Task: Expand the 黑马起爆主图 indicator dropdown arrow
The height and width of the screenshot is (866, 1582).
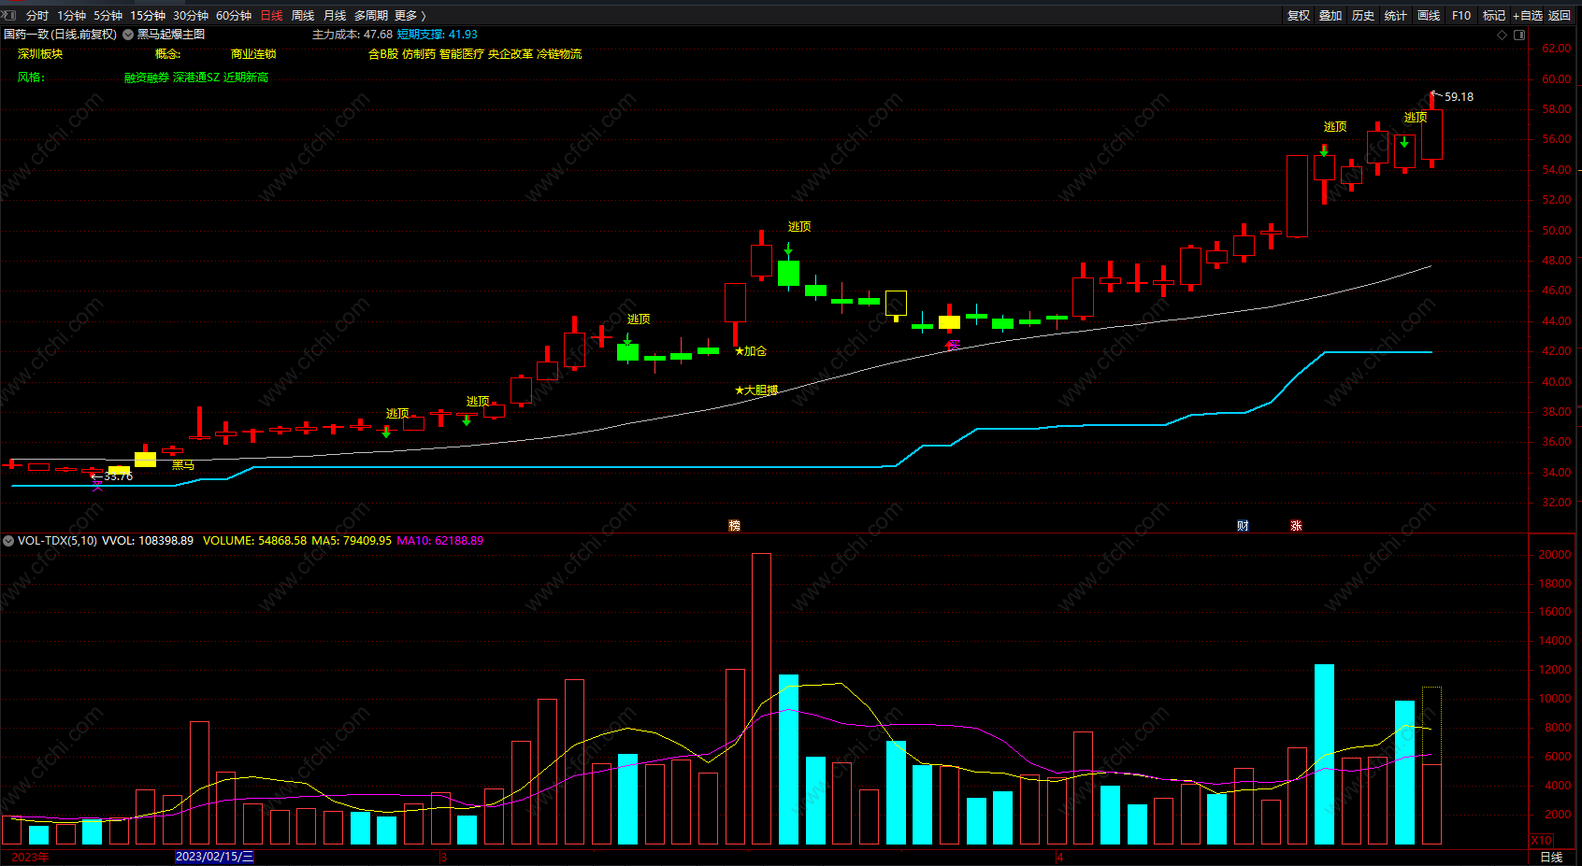Action: [128, 35]
